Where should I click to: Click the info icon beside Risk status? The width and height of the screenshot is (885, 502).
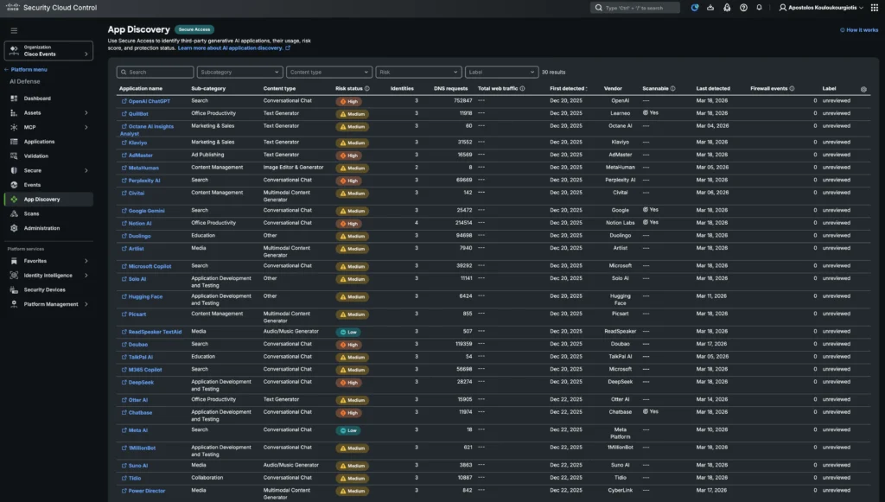(x=367, y=88)
